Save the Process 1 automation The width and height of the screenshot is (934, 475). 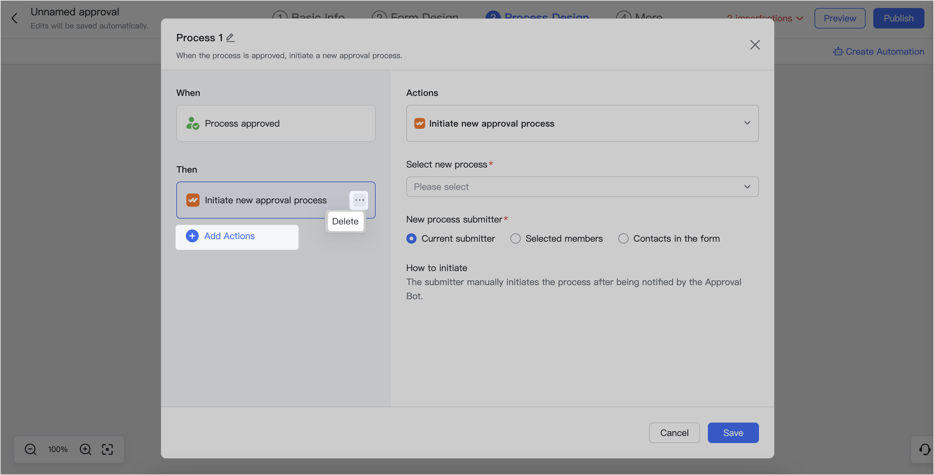coord(733,432)
